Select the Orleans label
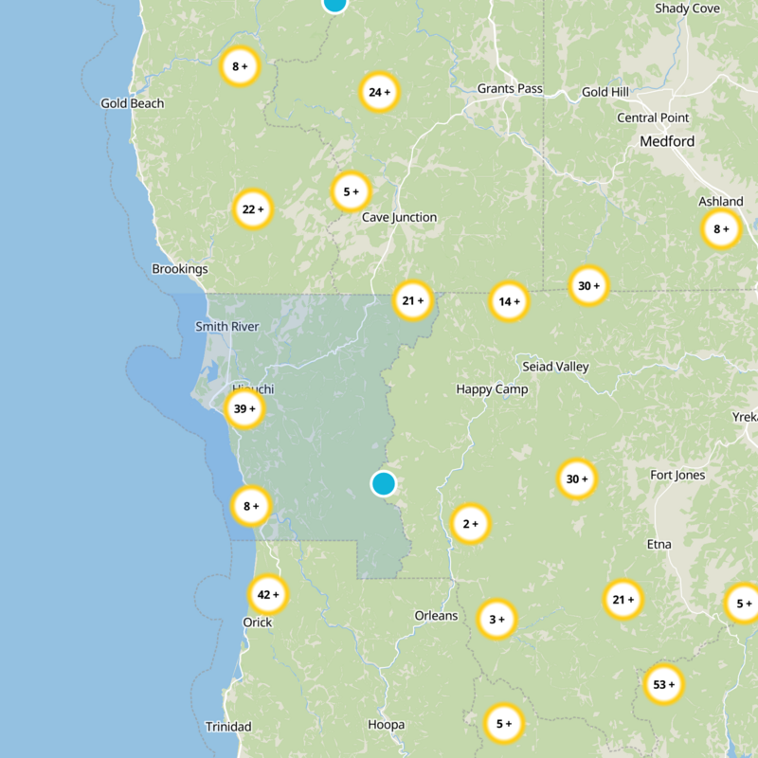This screenshot has height=758, width=758. [436, 615]
